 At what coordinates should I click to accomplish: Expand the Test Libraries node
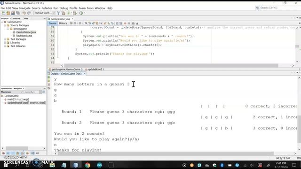[x=5, y=46]
